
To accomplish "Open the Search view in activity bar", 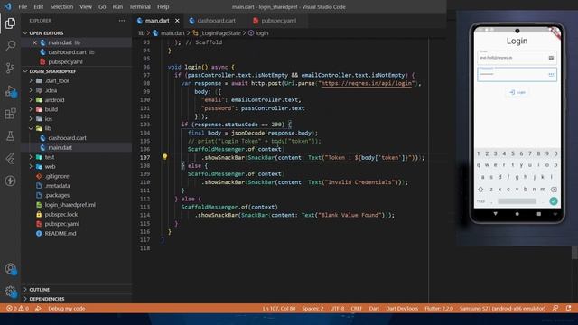I will (10, 46).
